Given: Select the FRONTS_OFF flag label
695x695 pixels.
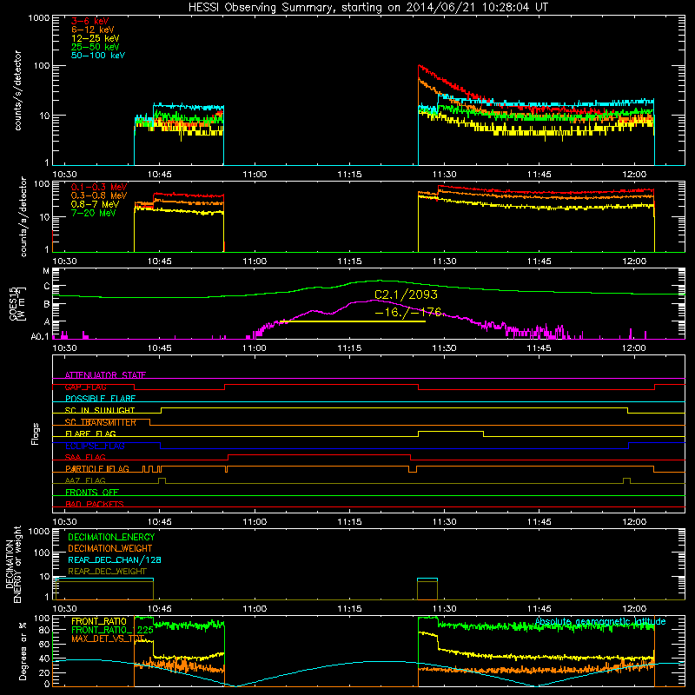Looking at the screenshot, I should pos(92,493).
